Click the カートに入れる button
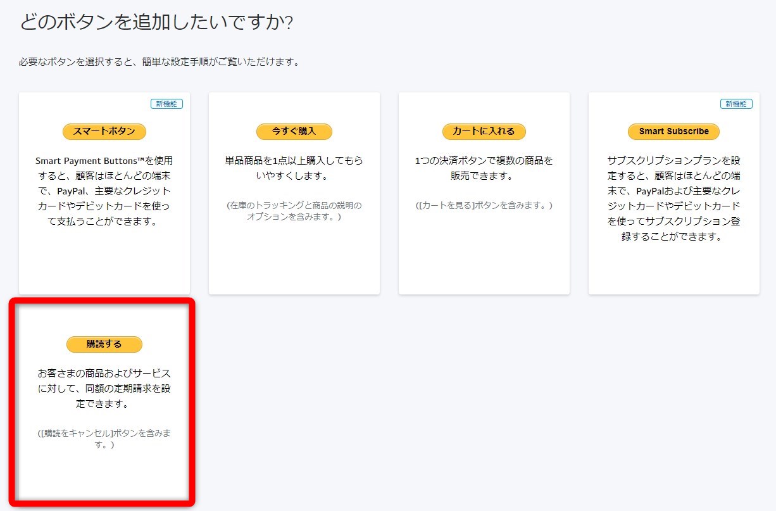 coord(484,132)
